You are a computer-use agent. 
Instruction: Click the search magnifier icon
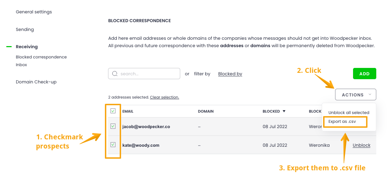115,74
